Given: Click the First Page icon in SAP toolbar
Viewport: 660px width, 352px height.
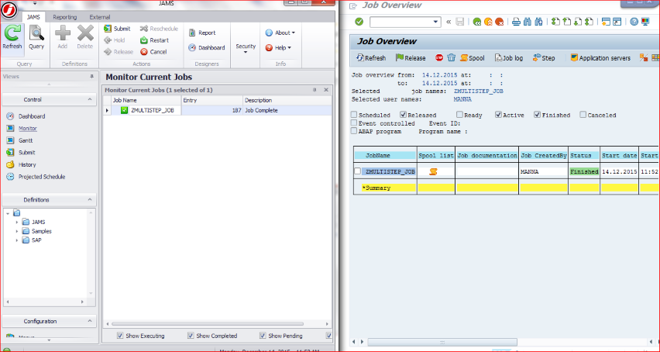Looking at the screenshot, I should pyautogui.click(x=555, y=22).
